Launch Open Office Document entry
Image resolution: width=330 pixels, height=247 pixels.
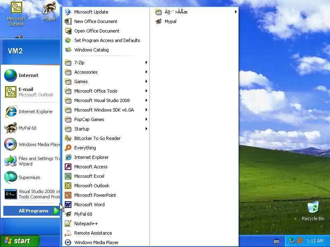tap(106, 31)
